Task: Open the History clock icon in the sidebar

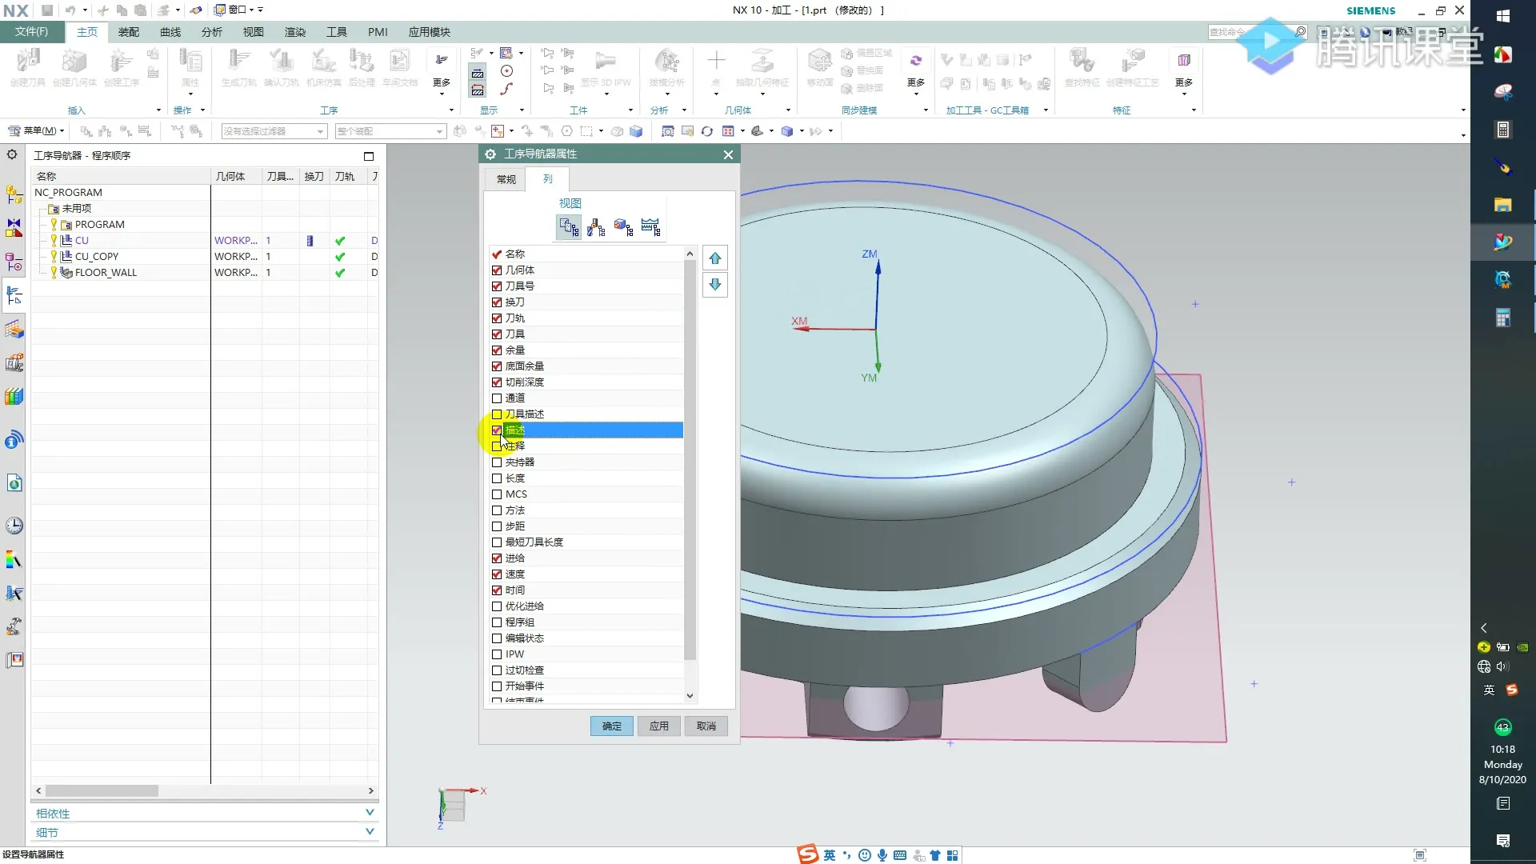Action: click(x=14, y=526)
